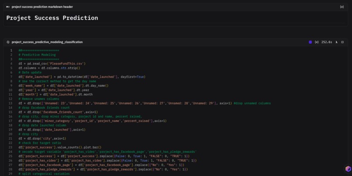Click code line 4 with pd.read_csv('PleaseFundThis.csv')
The width and height of the screenshot is (352, 176).
[52, 63]
